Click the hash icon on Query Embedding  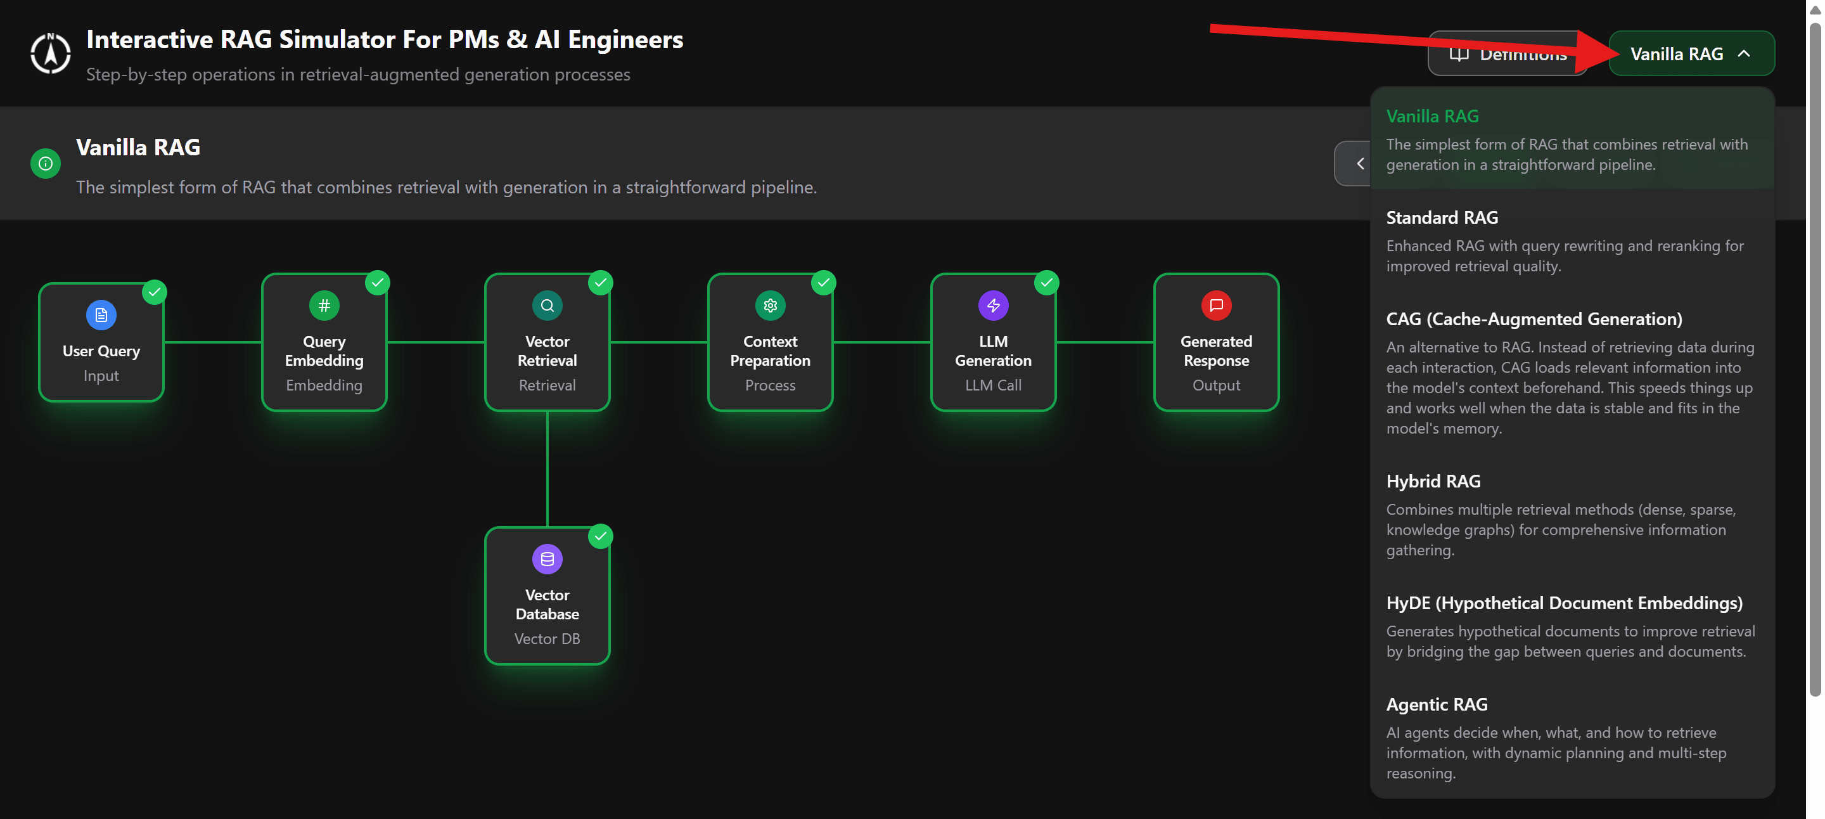click(x=324, y=306)
